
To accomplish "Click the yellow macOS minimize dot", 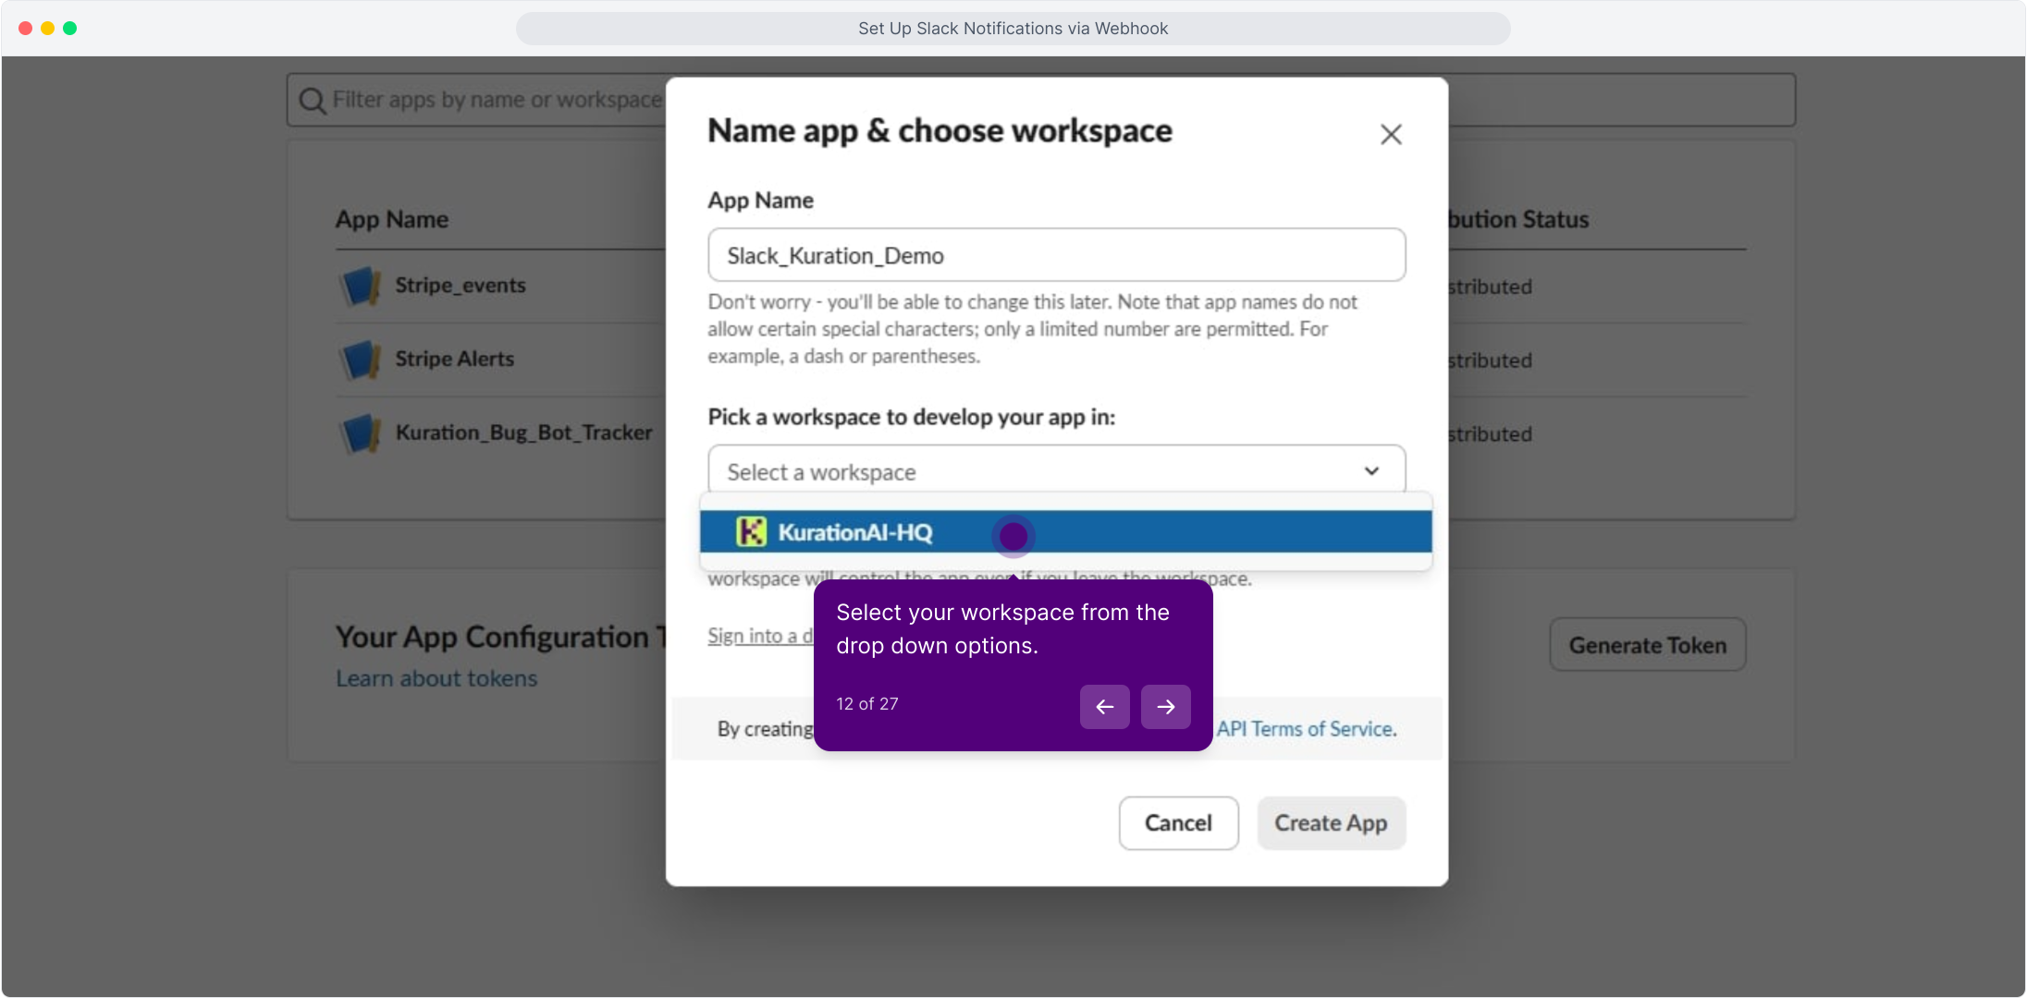I will tap(47, 29).
